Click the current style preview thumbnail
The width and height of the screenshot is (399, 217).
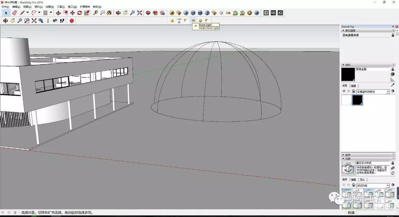348,168
